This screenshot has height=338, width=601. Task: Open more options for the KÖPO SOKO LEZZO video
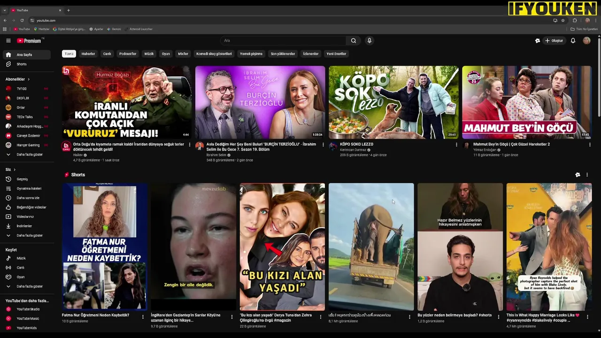tap(456, 145)
